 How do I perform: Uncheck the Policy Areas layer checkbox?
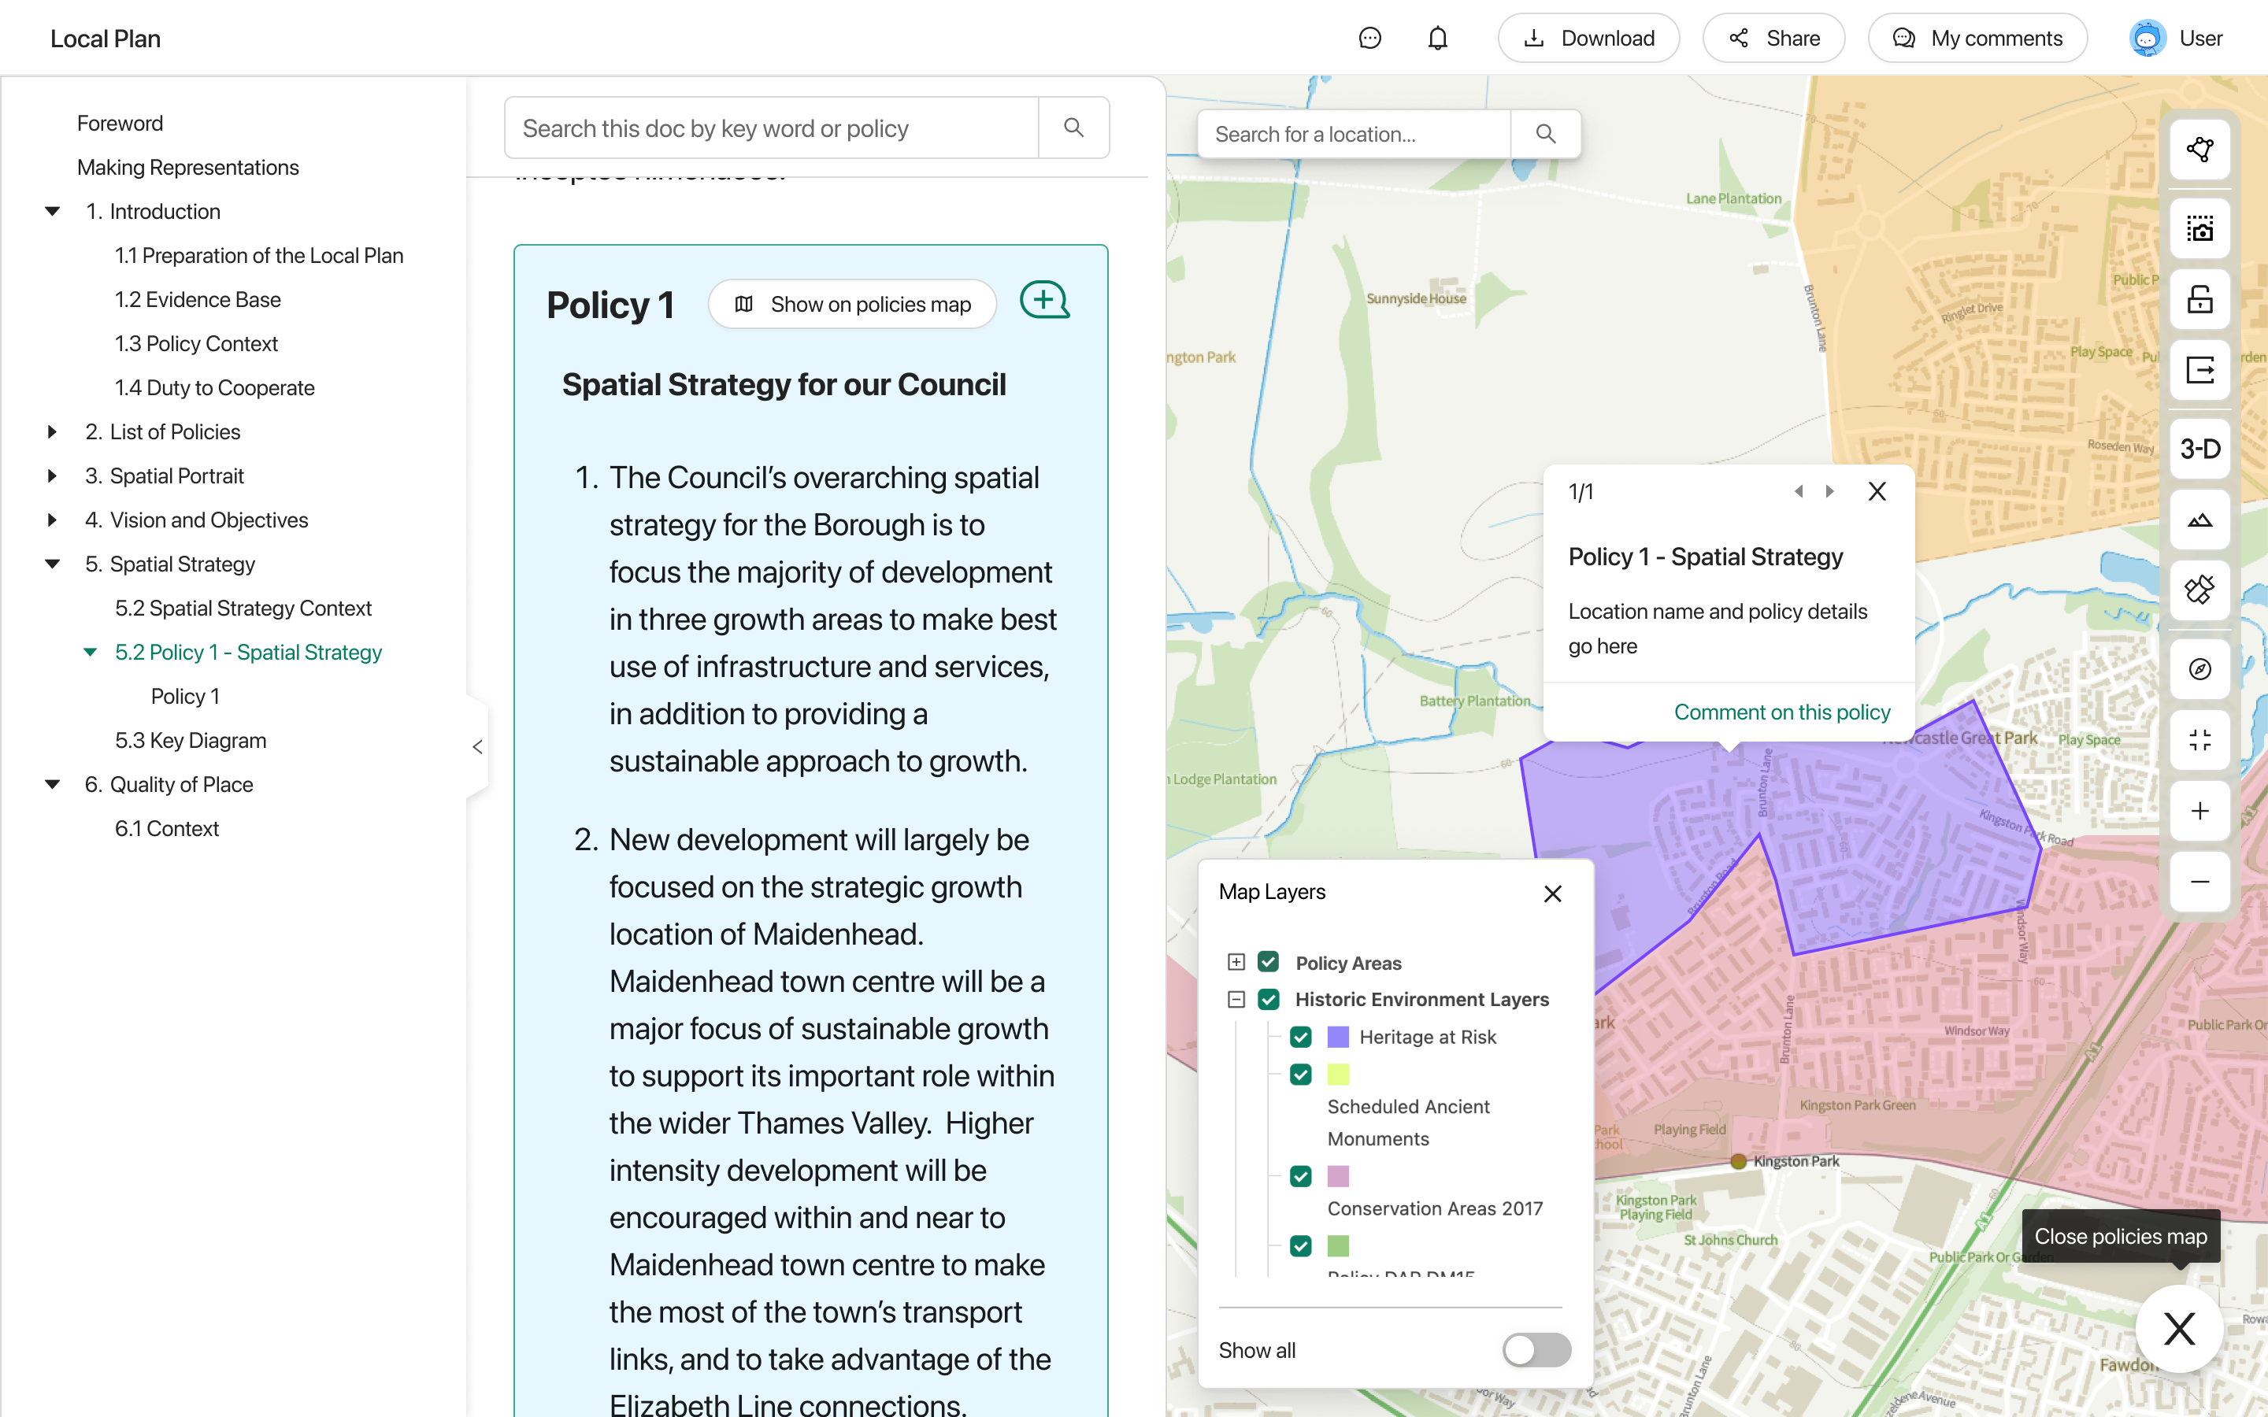pos(1268,963)
